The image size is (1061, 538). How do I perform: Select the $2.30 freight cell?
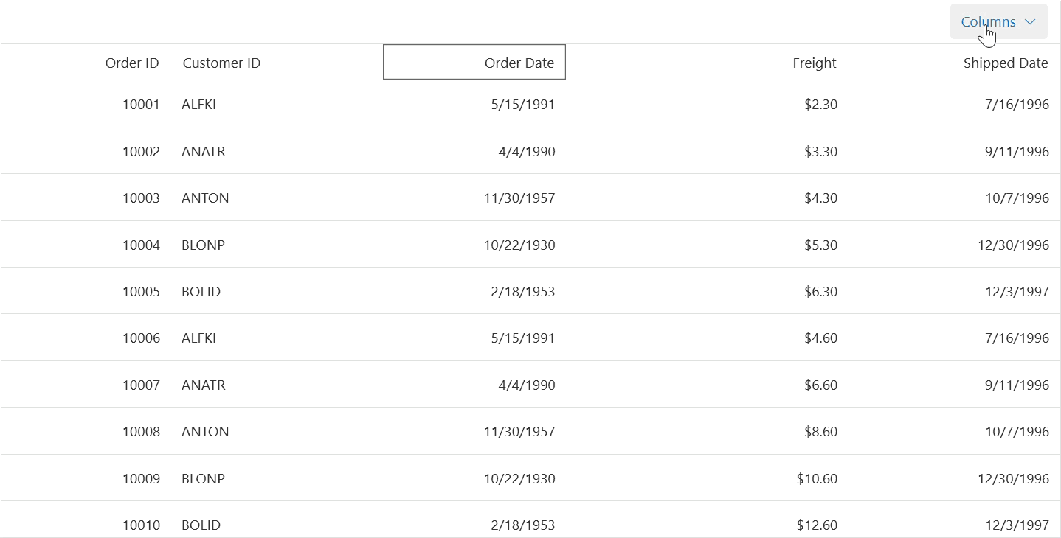pos(820,105)
